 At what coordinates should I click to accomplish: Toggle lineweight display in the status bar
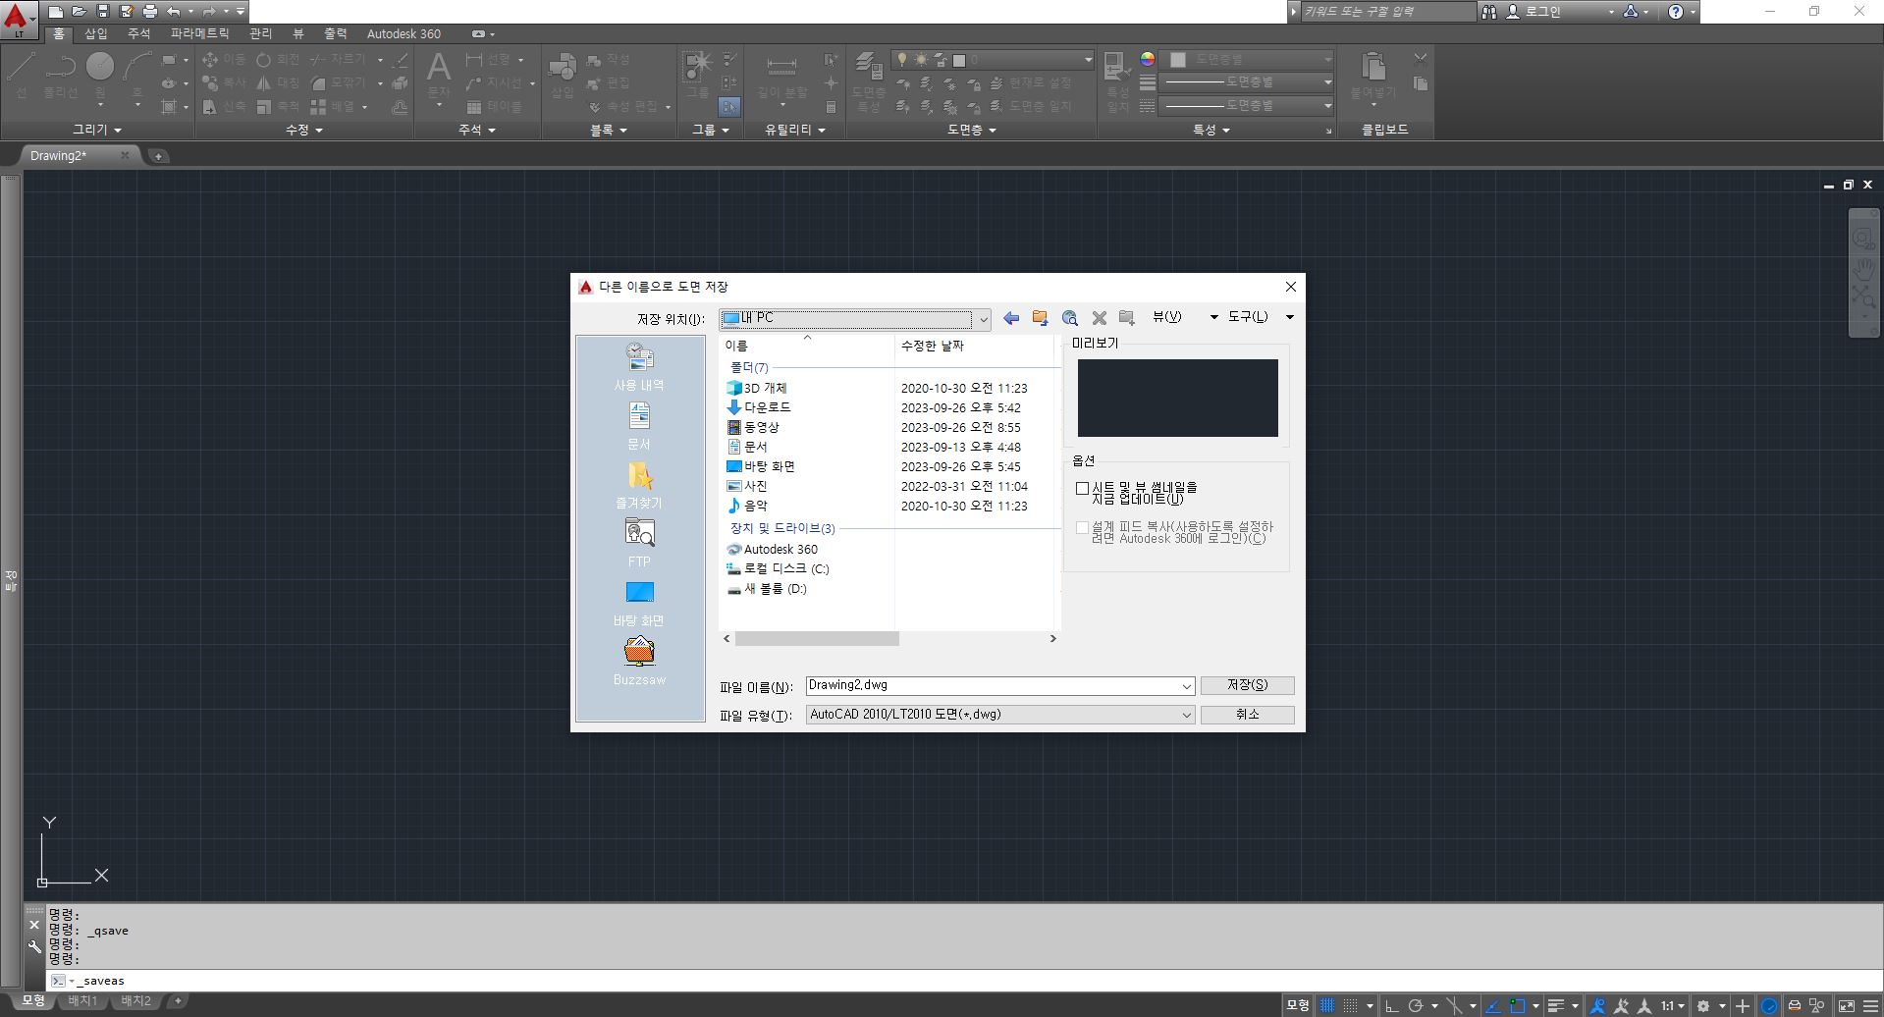1555,1005
